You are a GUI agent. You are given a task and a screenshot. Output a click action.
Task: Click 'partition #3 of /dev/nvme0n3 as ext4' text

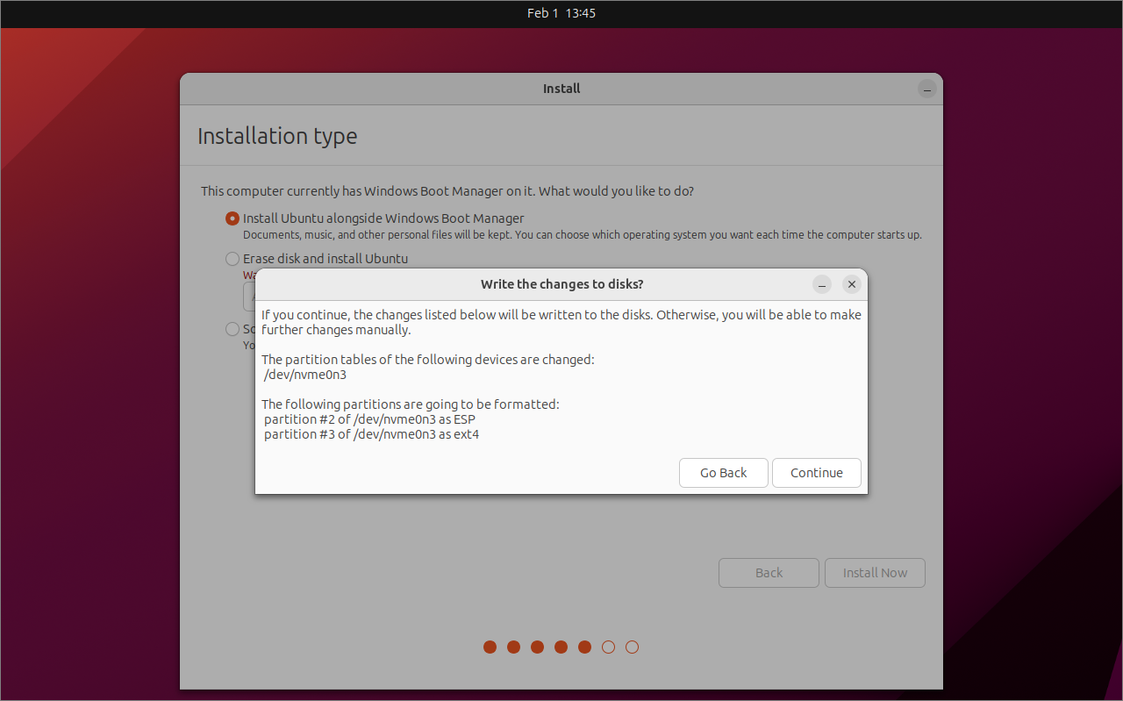(371, 434)
